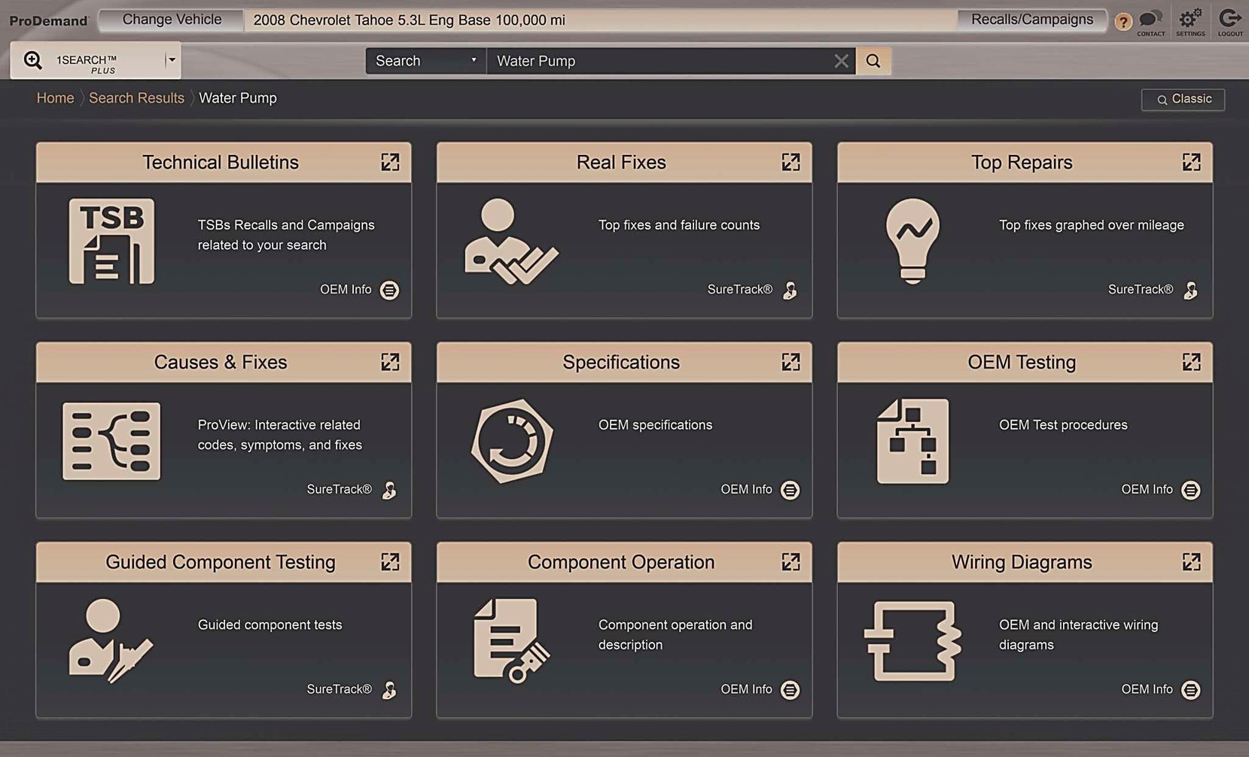Viewport: 1249px width, 757px height.
Task: Clear the Water Pump search text
Action: coord(841,61)
